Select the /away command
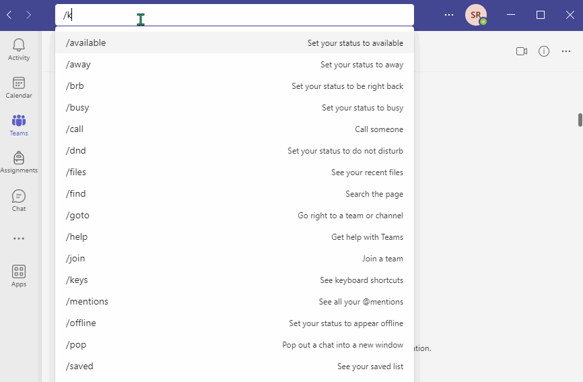 pyautogui.click(x=234, y=65)
